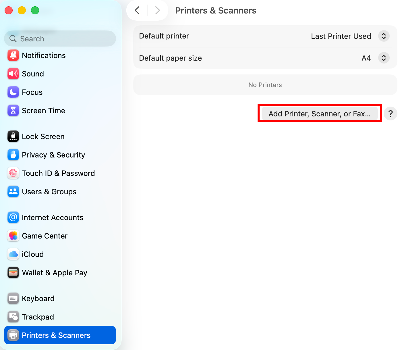Open Users & Groups settings
The width and height of the screenshot is (400, 350).
pos(49,192)
